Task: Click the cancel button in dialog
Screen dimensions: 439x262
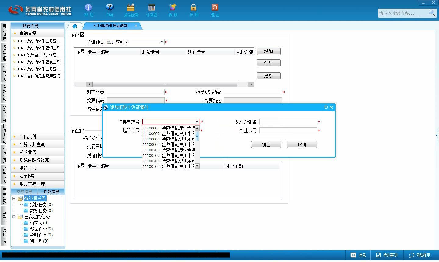Action: (302, 144)
